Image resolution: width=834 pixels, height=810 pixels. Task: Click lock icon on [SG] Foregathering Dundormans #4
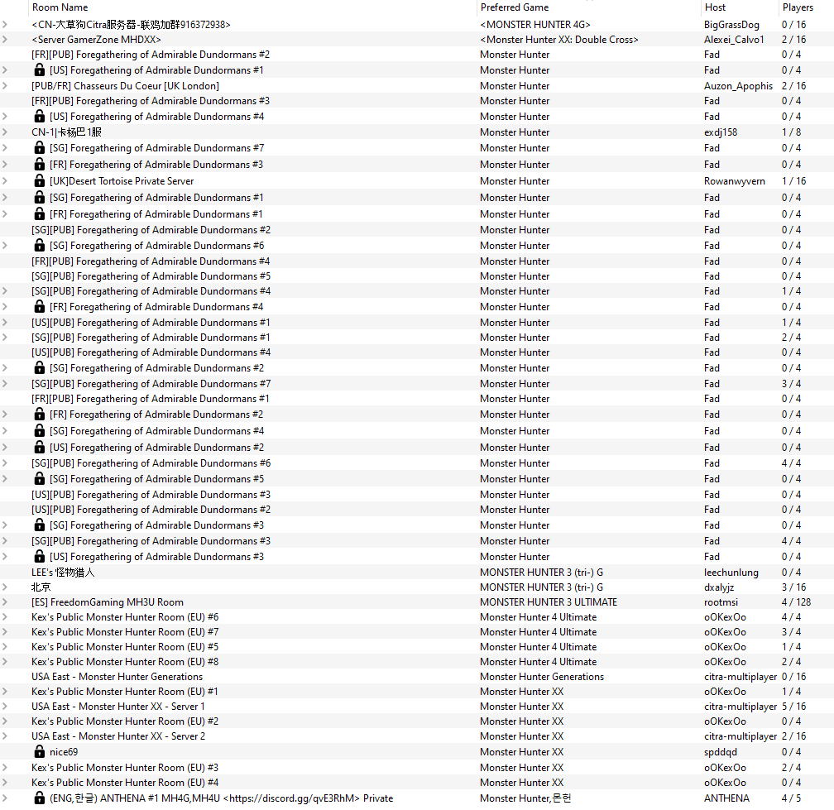(40, 430)
